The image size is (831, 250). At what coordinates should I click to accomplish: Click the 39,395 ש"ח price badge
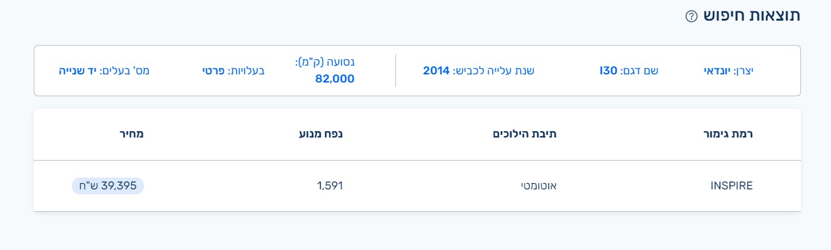coord(108,186)
